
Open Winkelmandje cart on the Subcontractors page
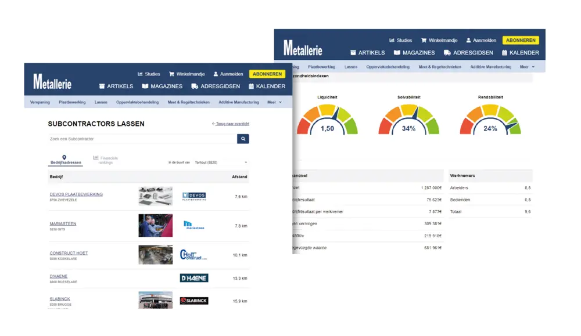pyautogui.click(x=171, y=74)
